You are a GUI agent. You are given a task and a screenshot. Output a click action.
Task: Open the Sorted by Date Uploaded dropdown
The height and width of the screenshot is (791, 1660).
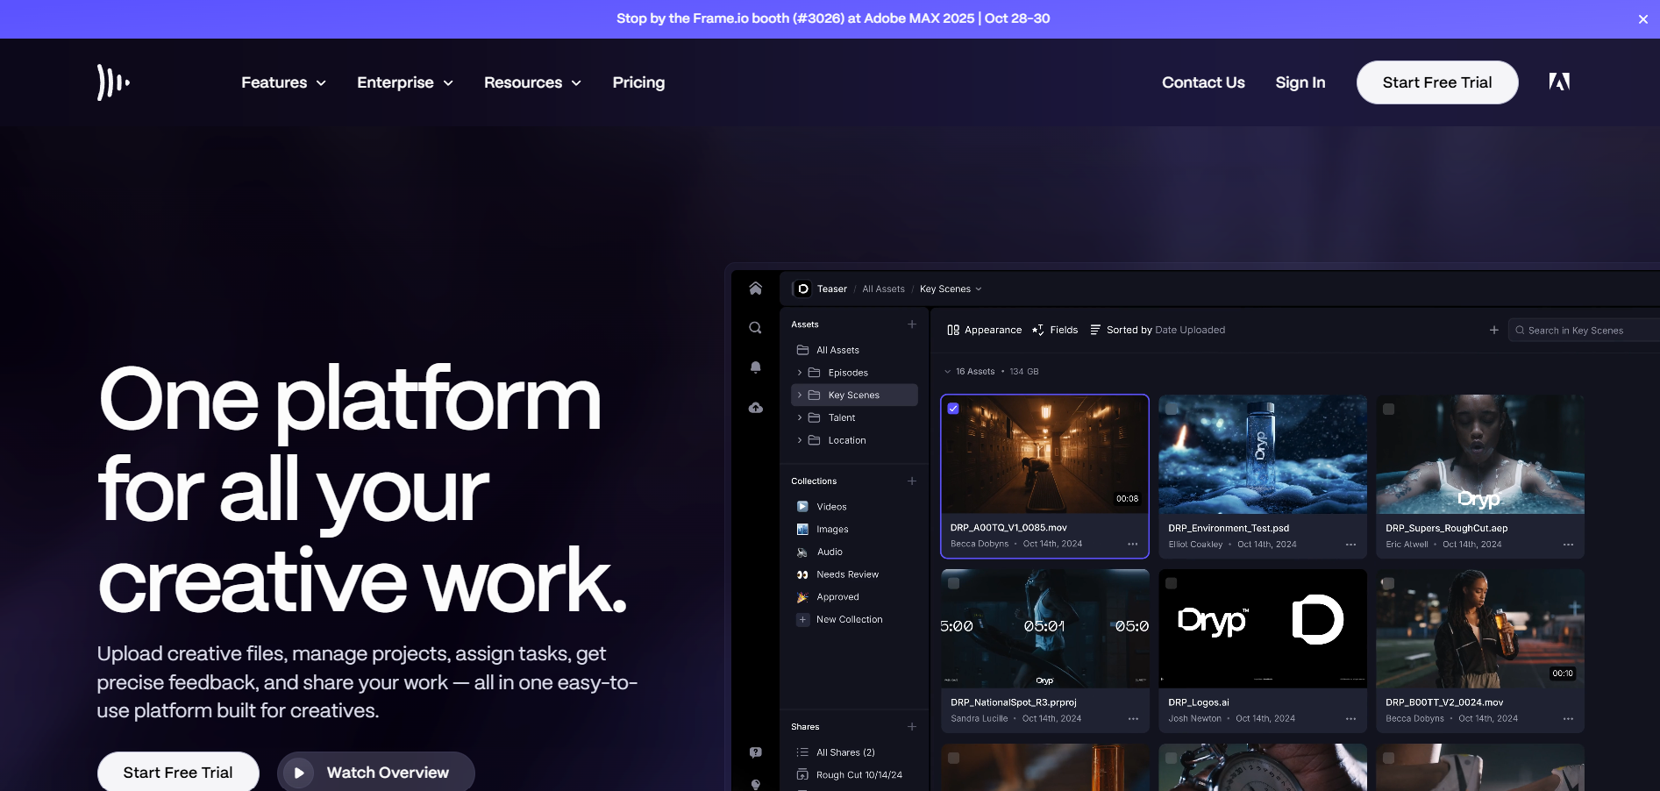[x=1158, y=330]
